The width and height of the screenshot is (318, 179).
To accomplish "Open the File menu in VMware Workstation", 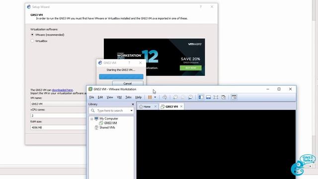I will click(91, 97).
